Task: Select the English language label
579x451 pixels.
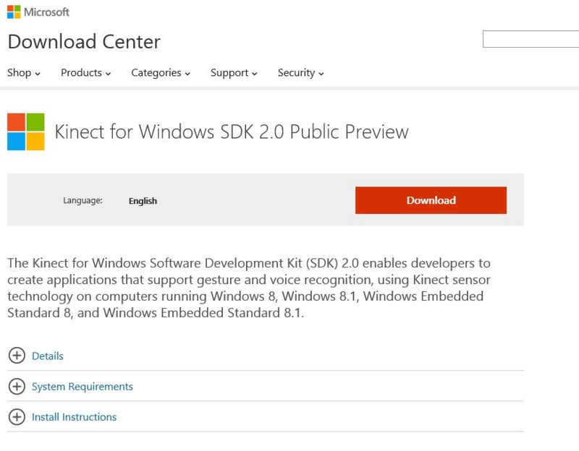Action: pyautogui.click(x=142, y=200)
